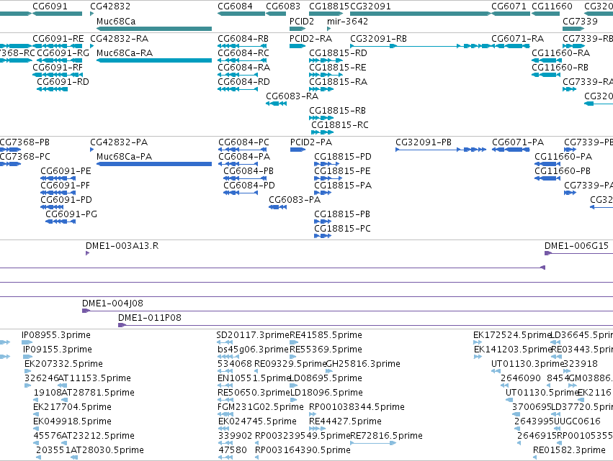Screen dimensions: 613x461
Task: Select the CG11660-RB transcript label
Action: (560, 68)
